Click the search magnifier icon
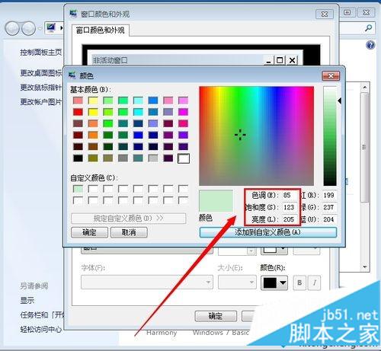This screenshot has width=381, height=351. 368,27
